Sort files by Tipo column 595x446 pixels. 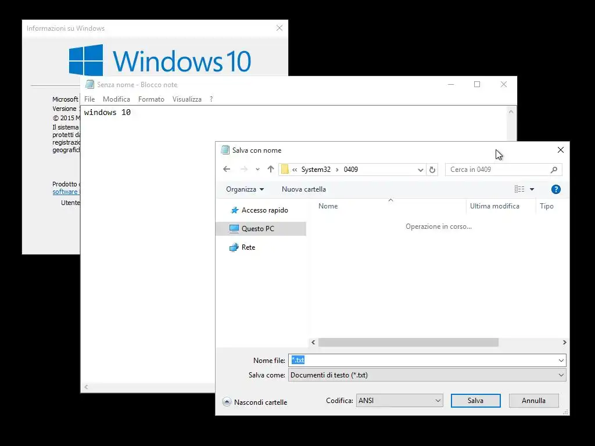click(546, 206)
